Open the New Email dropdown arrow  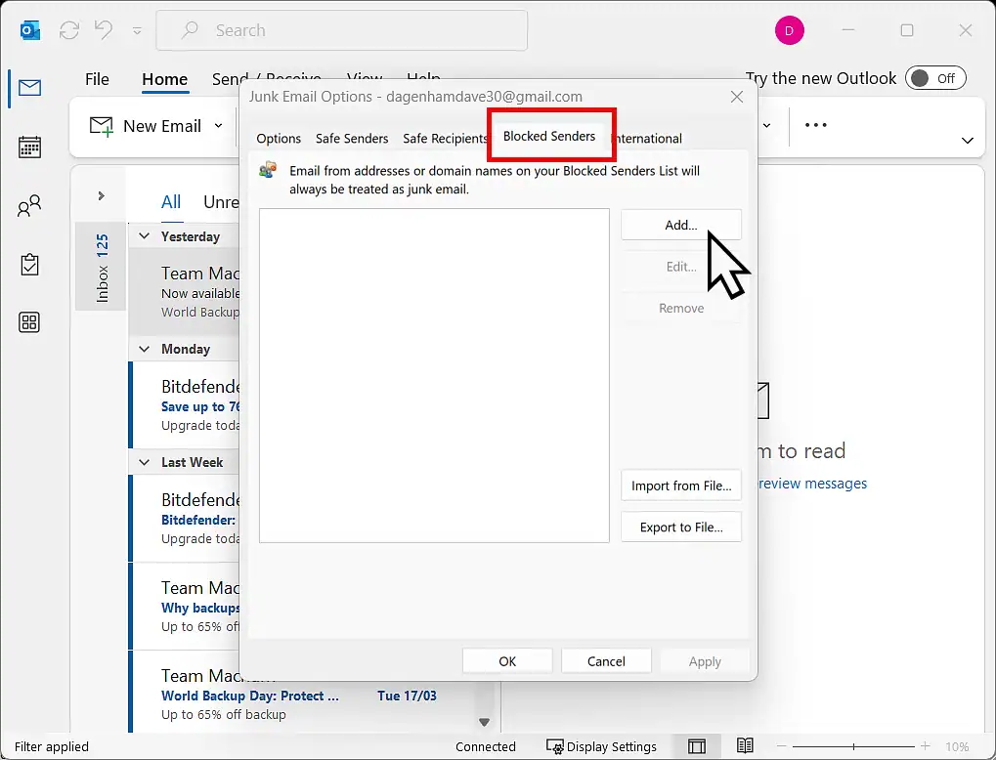tap(218, 126)
